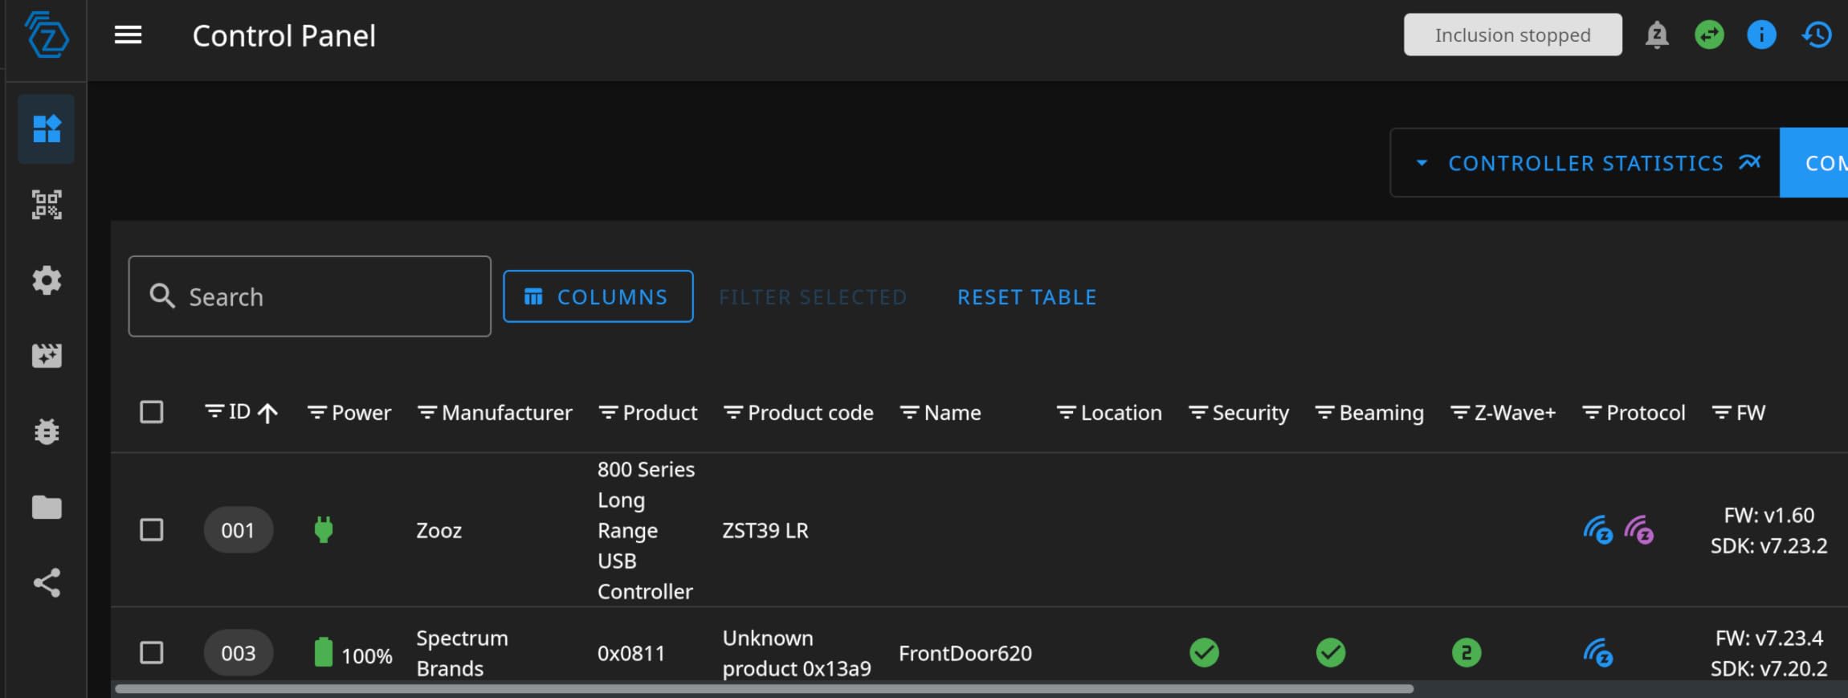Click the Columns button
The image size is (1848, 698).
click(x=598, y=296)
